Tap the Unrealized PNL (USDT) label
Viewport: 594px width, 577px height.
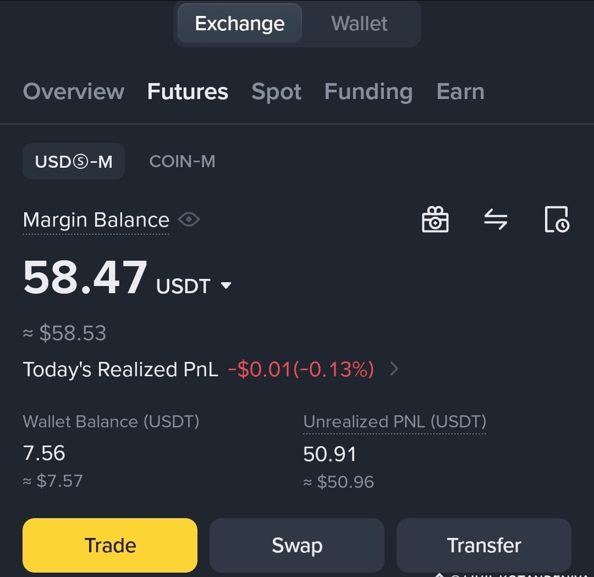click(x=394, y=422)
